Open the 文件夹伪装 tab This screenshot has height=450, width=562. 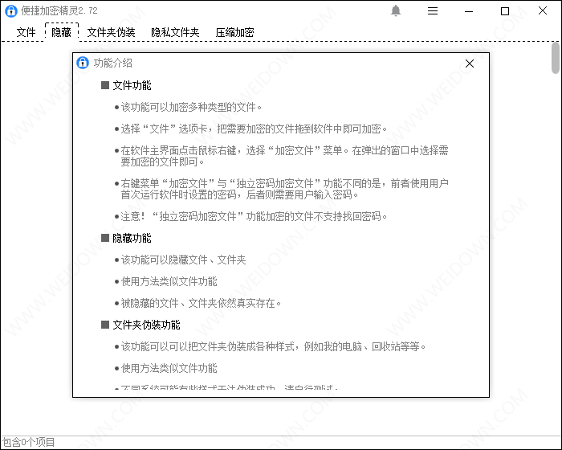click(112, 32)
